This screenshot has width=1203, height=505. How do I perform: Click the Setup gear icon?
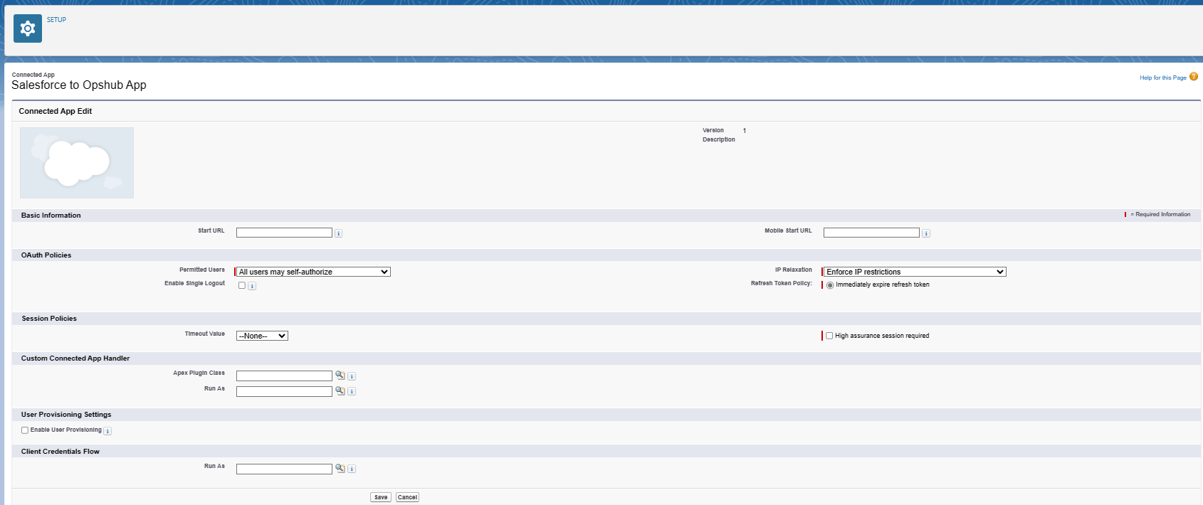[28, 28]
